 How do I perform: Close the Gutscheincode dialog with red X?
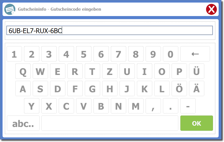(211, 9)
